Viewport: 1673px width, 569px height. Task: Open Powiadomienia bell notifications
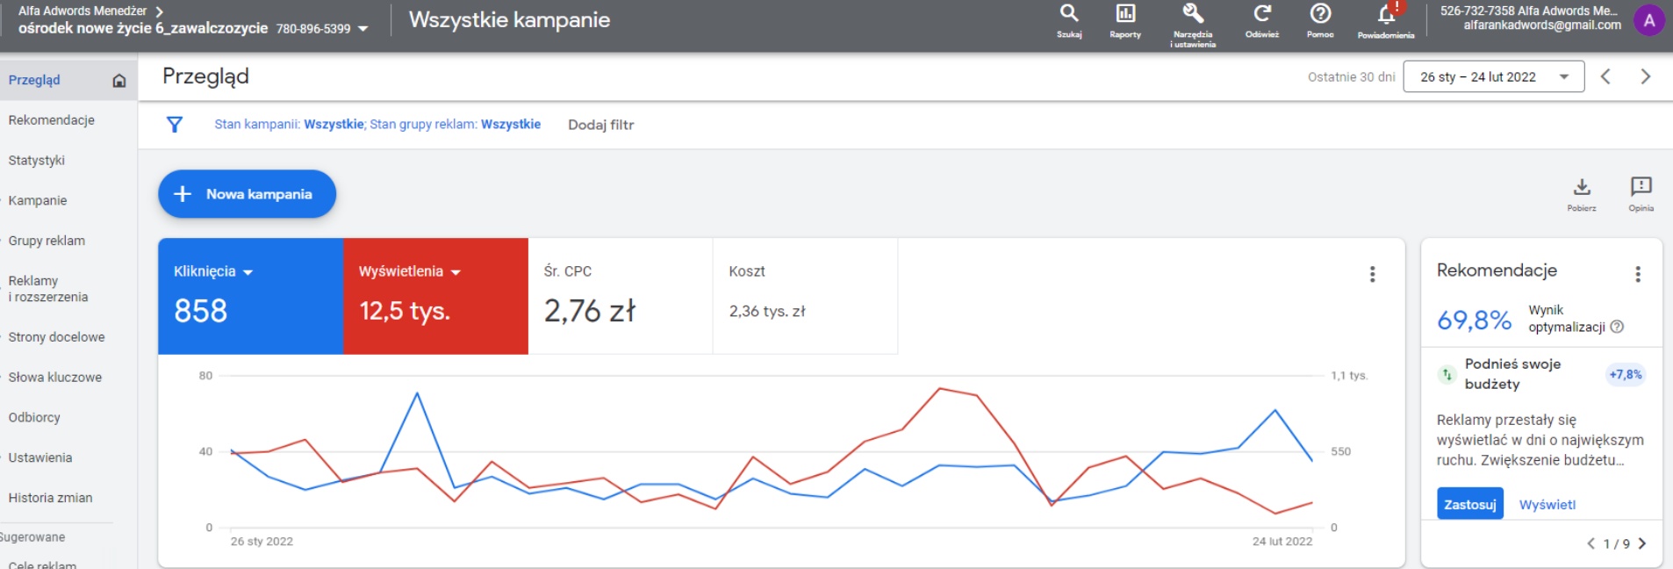tap(1386, 15)
